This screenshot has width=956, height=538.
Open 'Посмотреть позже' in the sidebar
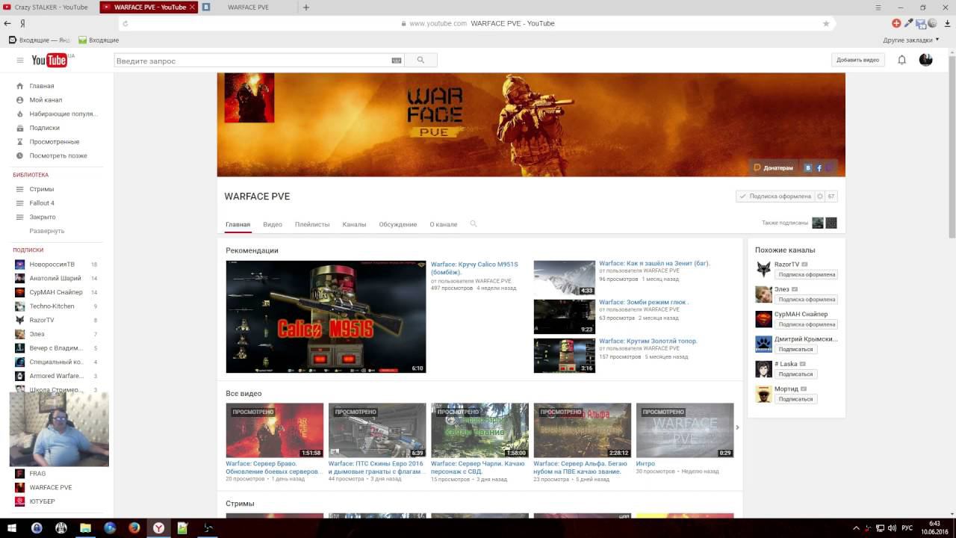pyautogui.click(x=58, y=155)
